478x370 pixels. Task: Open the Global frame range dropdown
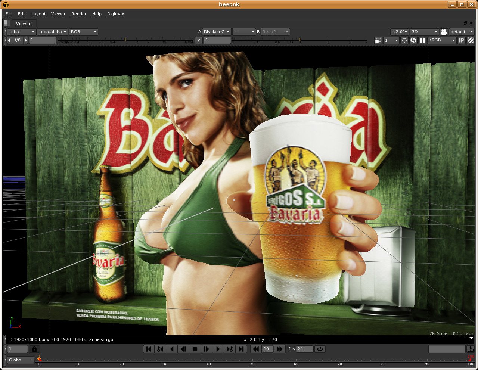[21, 360]
